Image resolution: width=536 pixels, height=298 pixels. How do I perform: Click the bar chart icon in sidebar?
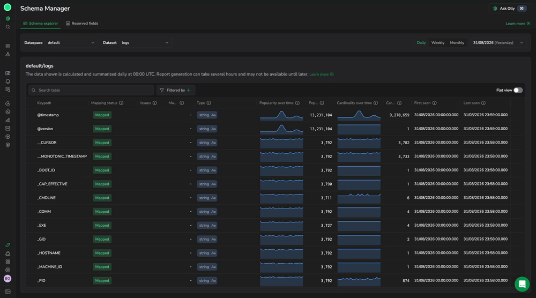point(8,120)
